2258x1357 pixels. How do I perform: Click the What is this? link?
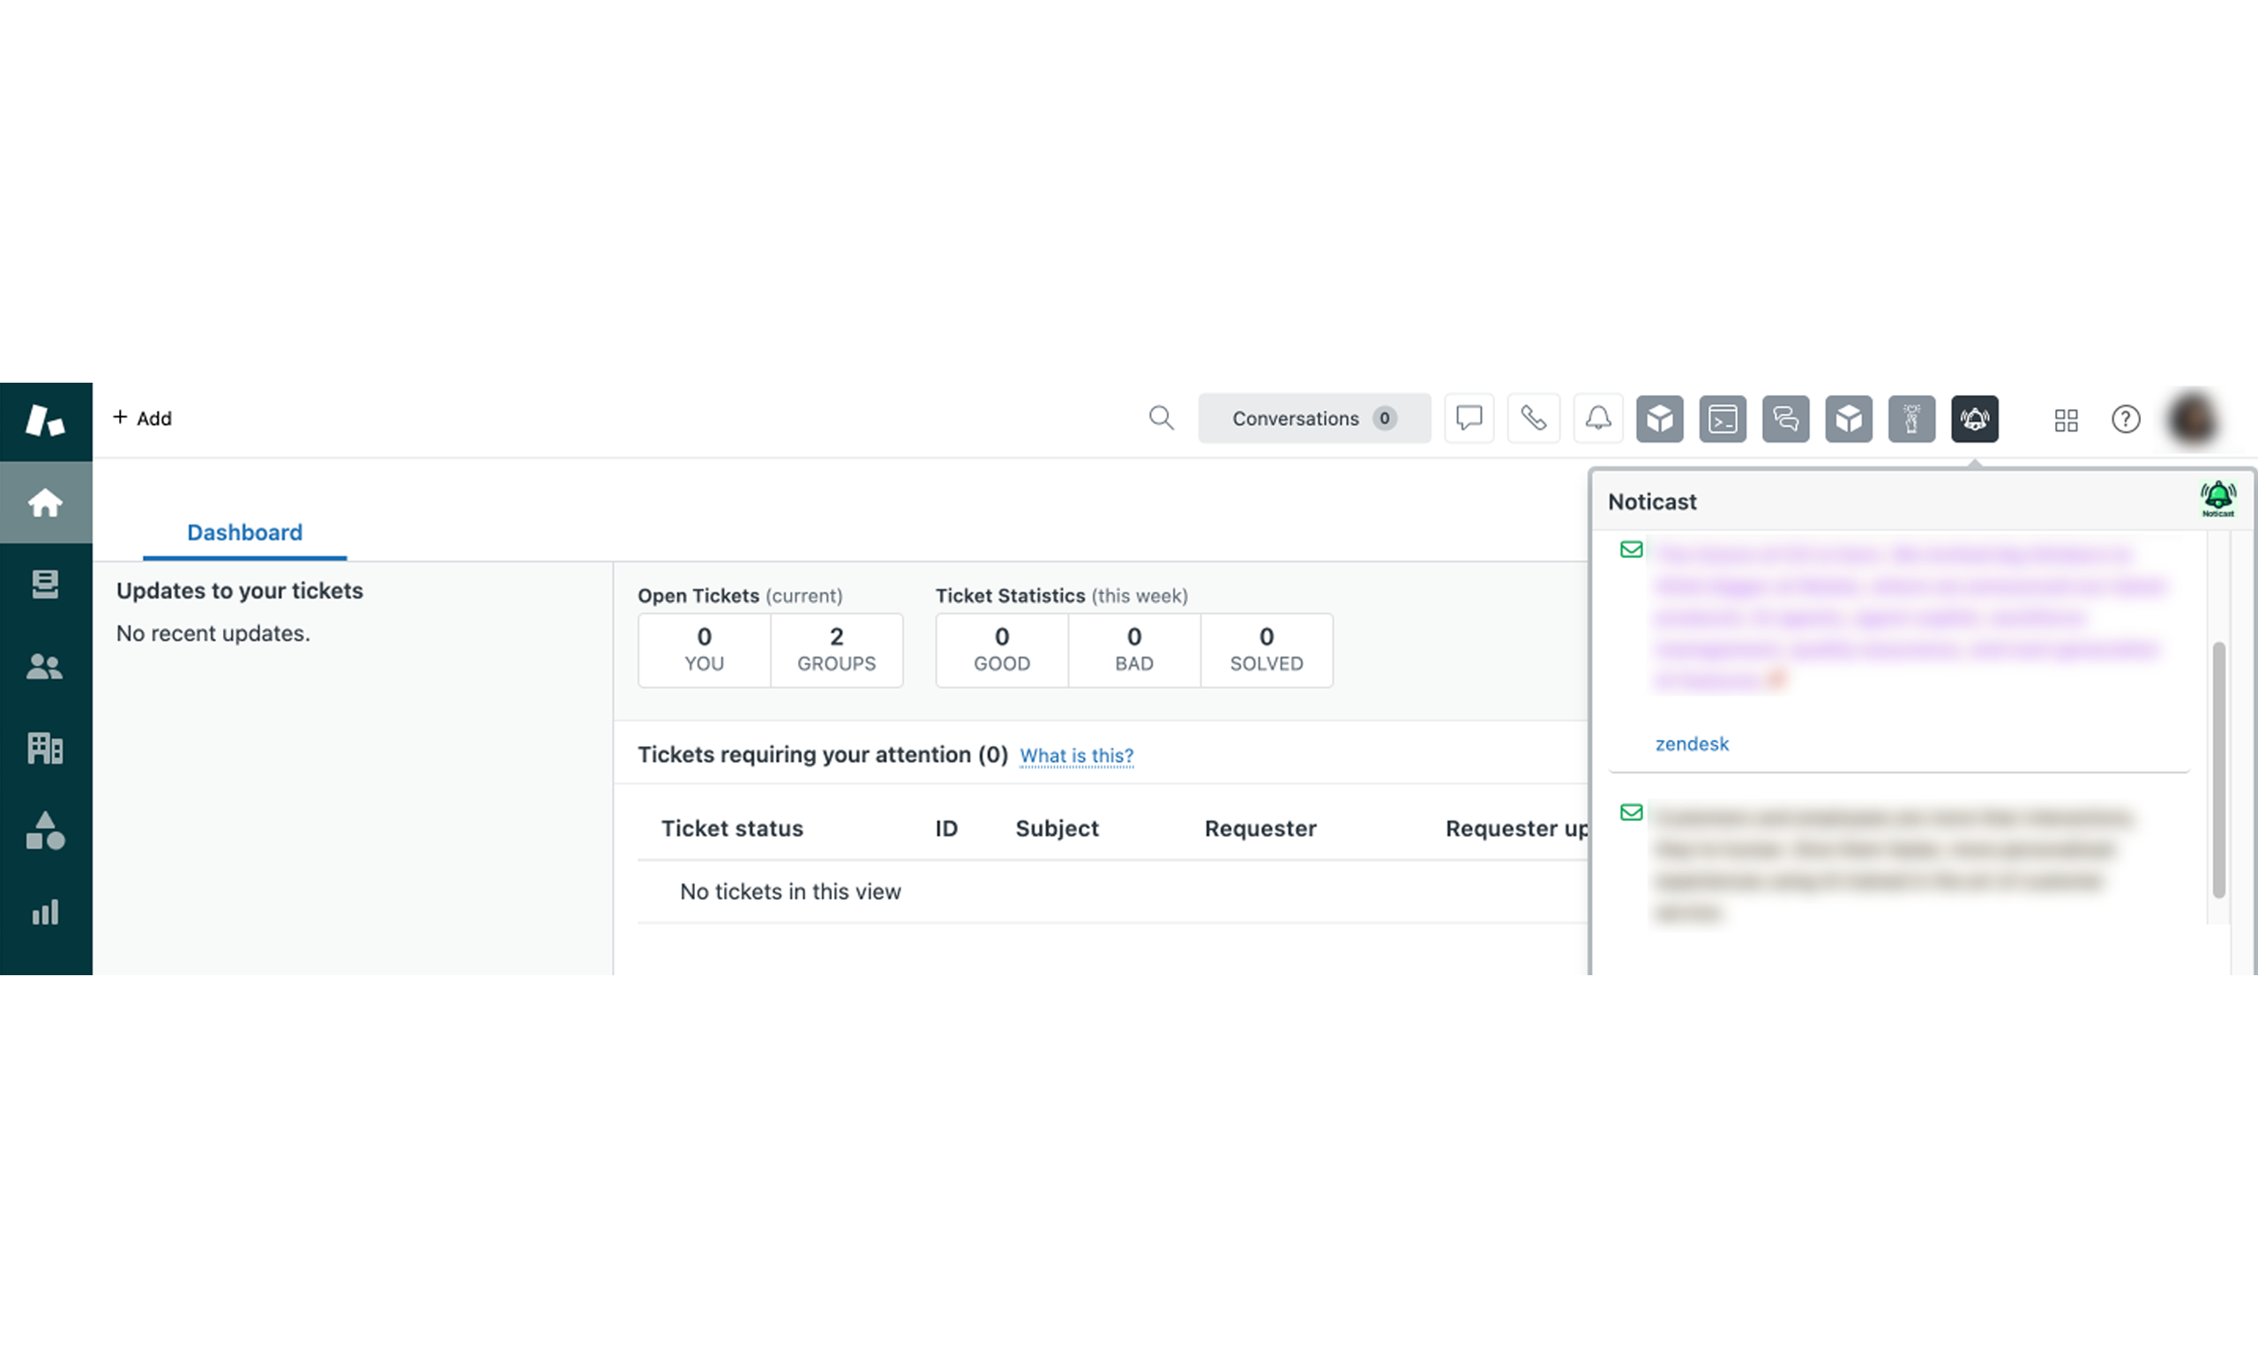point(1075,756)
